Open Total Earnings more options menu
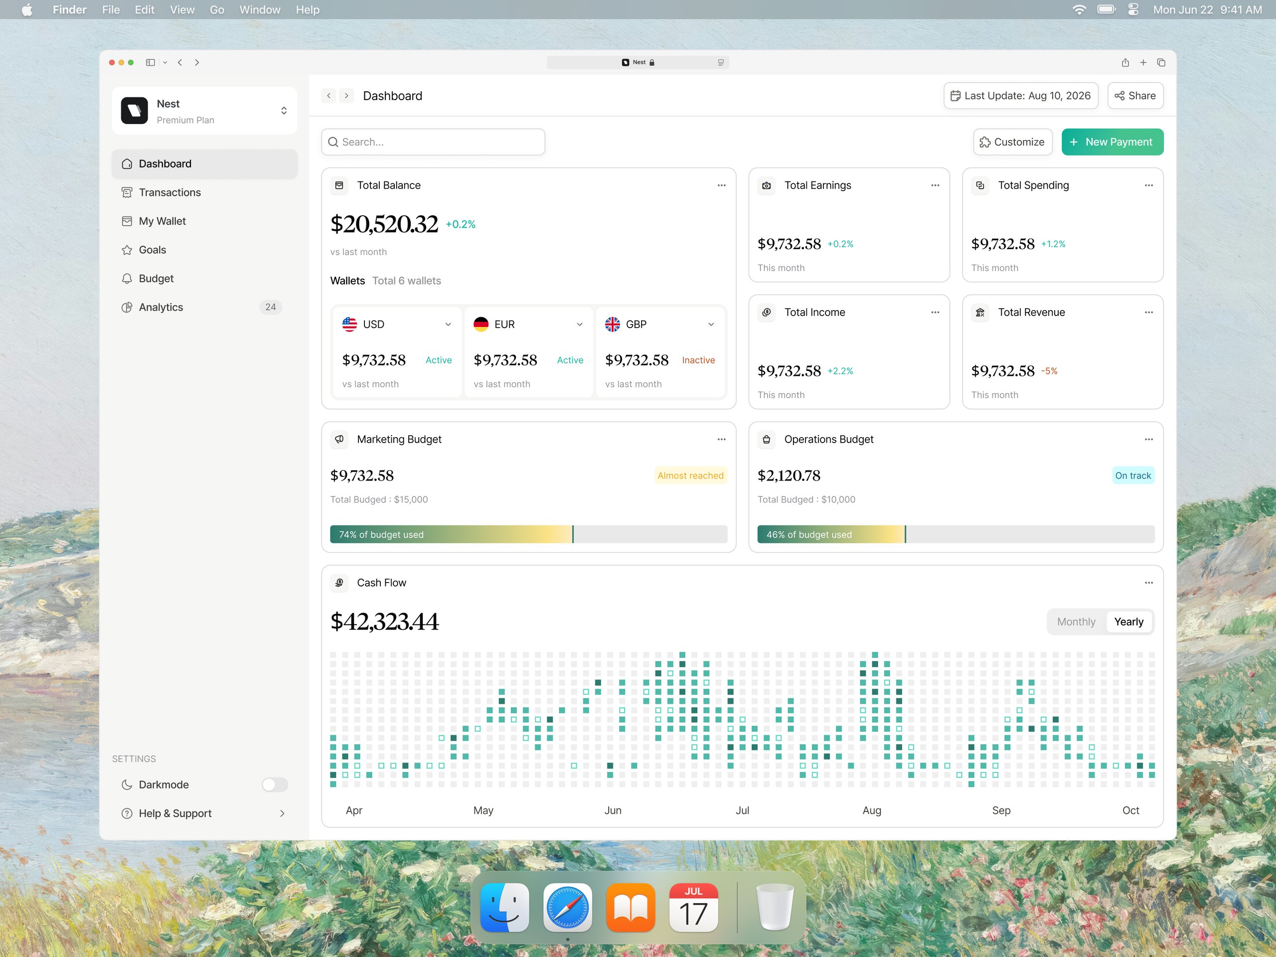Screen dimensions: 1276x957 pyautogui.click(x=935, y=185)
